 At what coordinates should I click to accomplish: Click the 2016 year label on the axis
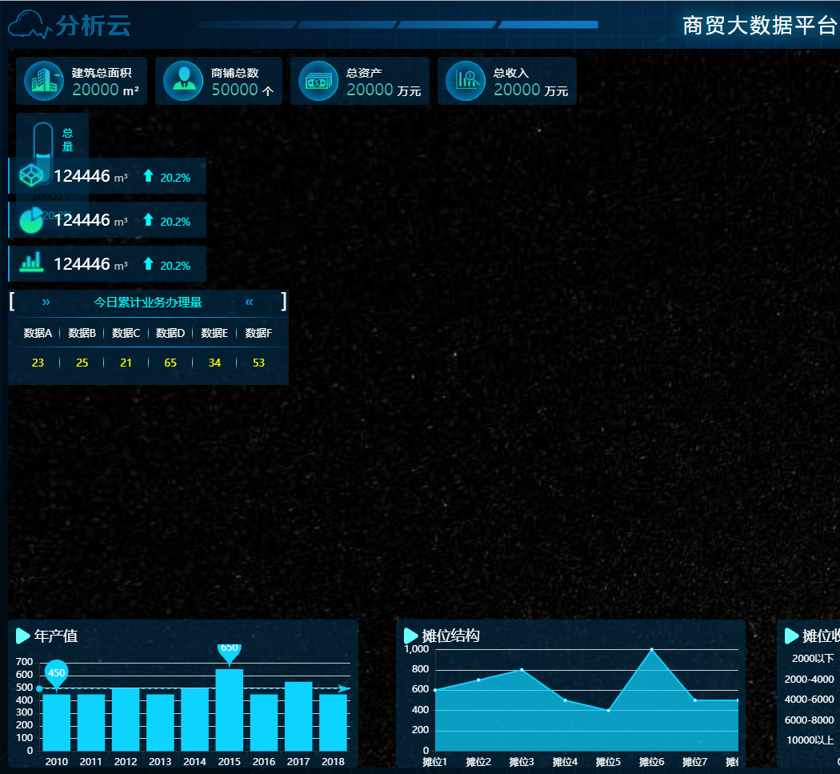click(263, 762)
